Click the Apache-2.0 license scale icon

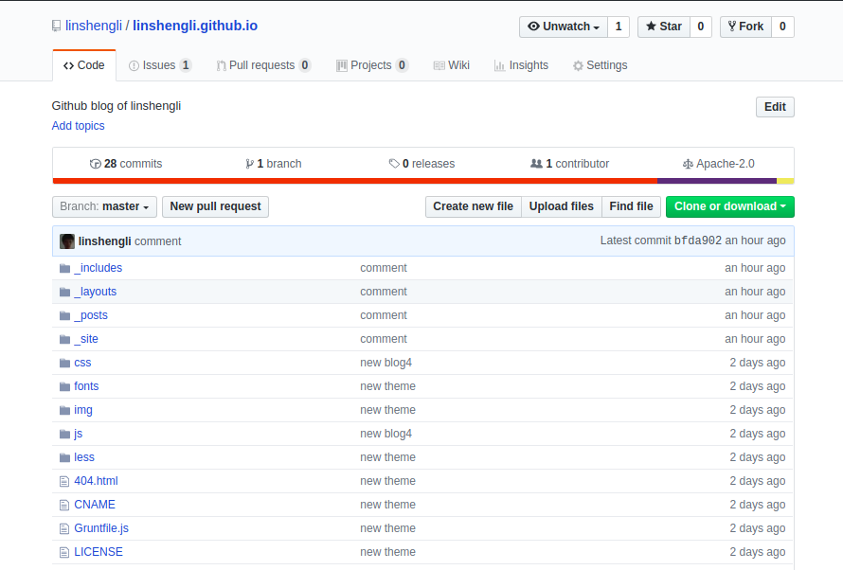[688, 163]
